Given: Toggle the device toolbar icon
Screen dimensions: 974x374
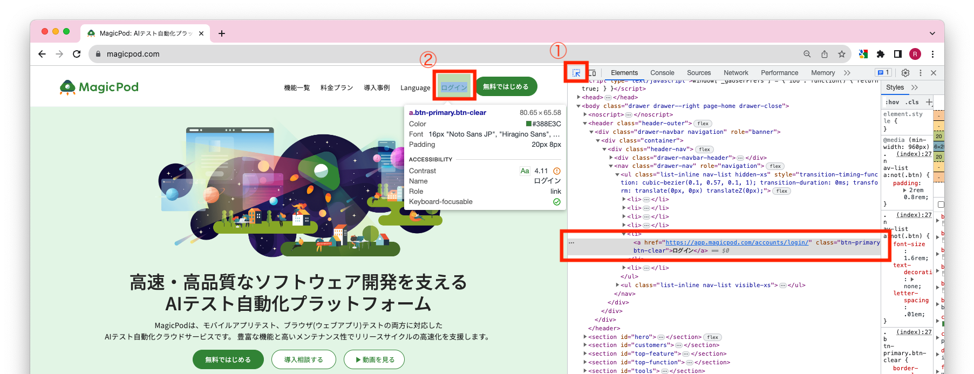Looking at the screenshot, I should pos(592,73).
